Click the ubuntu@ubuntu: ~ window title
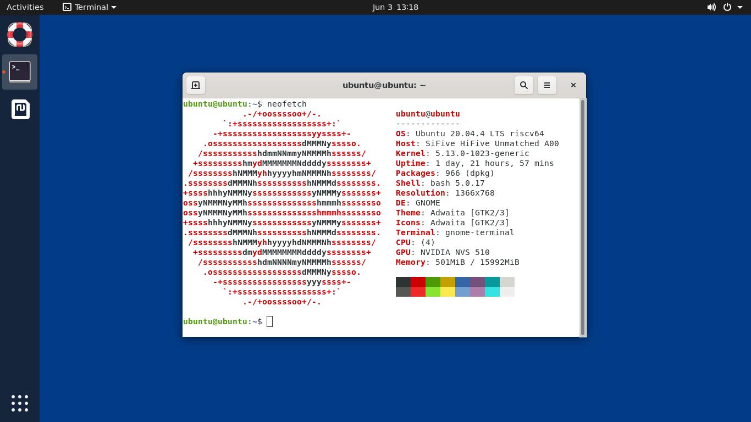 384,85
